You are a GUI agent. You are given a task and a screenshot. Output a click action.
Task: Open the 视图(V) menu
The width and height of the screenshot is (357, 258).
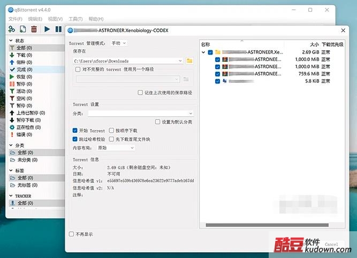point(55,19)
